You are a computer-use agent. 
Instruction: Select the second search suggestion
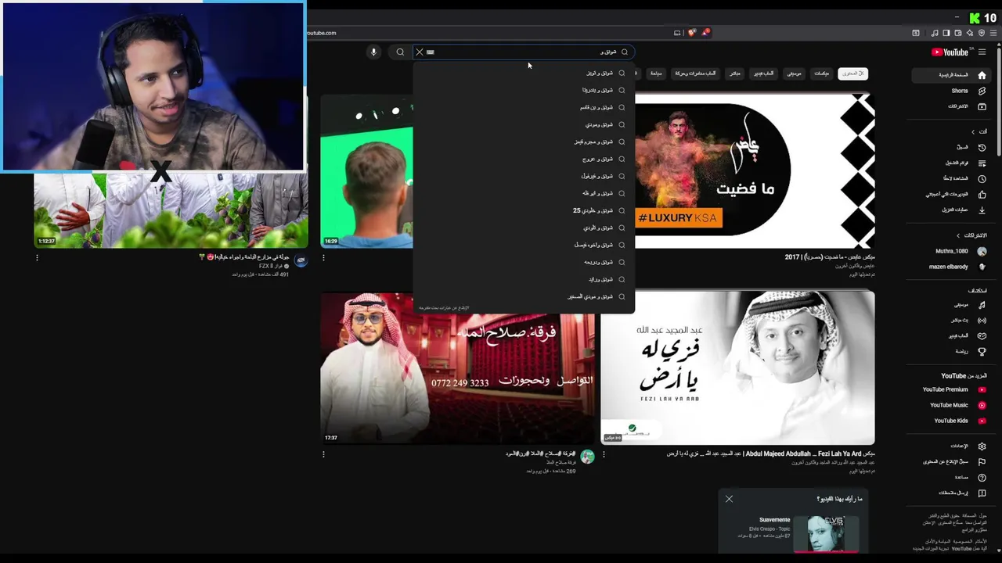(x=523, y=91)
